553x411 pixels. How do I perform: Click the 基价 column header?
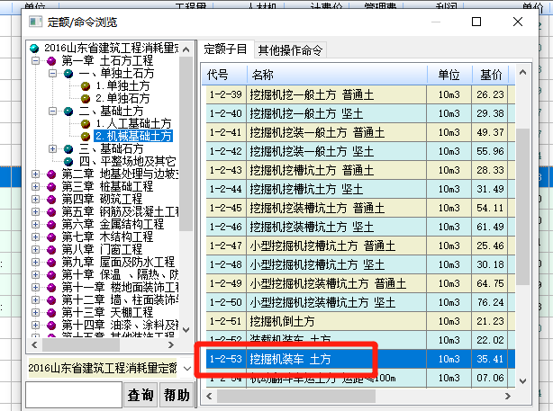tap(490, 75)
